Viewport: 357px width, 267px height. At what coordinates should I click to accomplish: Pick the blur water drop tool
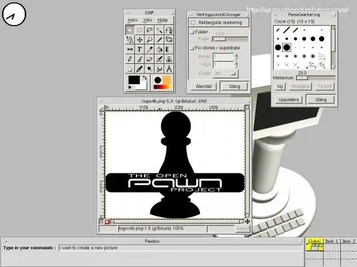pos(130,69)
